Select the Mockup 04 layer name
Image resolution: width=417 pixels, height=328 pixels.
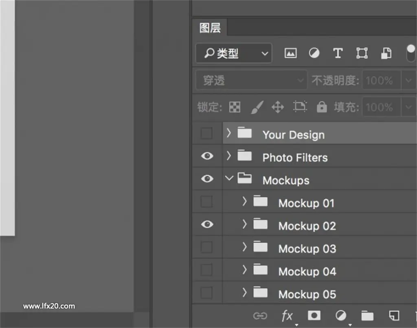[307, 272]
